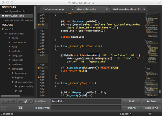Viewport: 162px width, 116px height.
Task: Click bookmark dot on line 500
Action: point(39,77)
